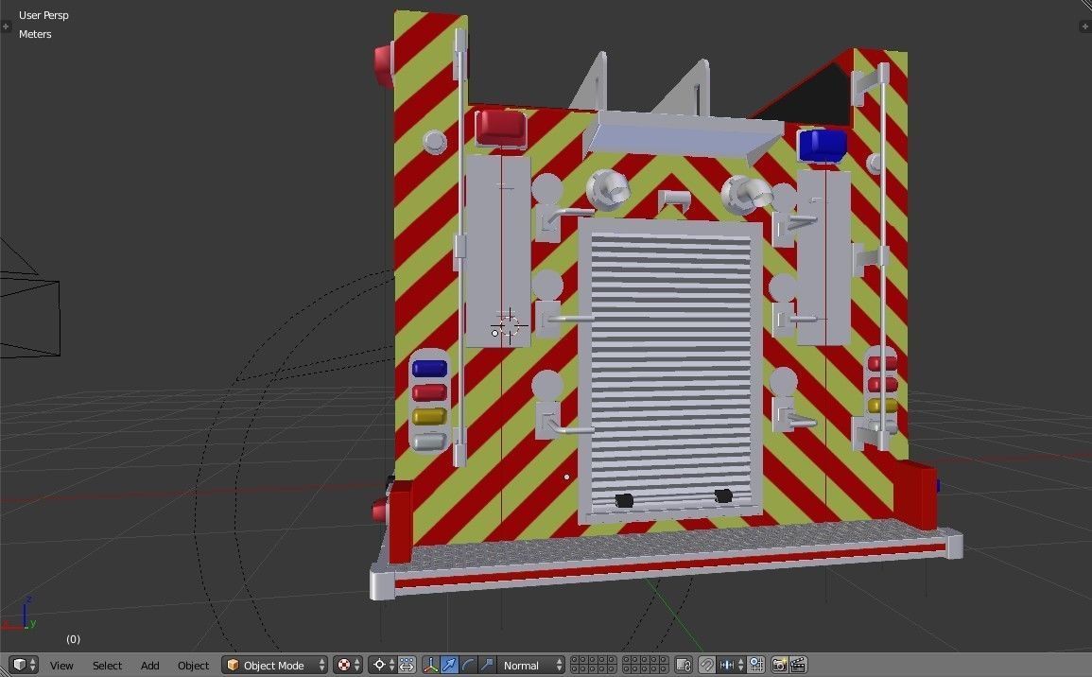Image resolution: width=1092 pixels, height=677 pixels.
Task: Toggle the 3D manipulator widget
Action: pos(430,665)
